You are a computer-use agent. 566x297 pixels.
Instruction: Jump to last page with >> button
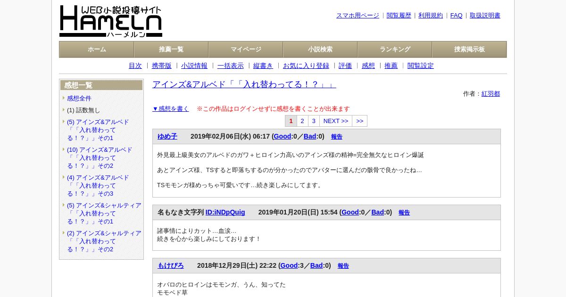(x=360, y=121)
